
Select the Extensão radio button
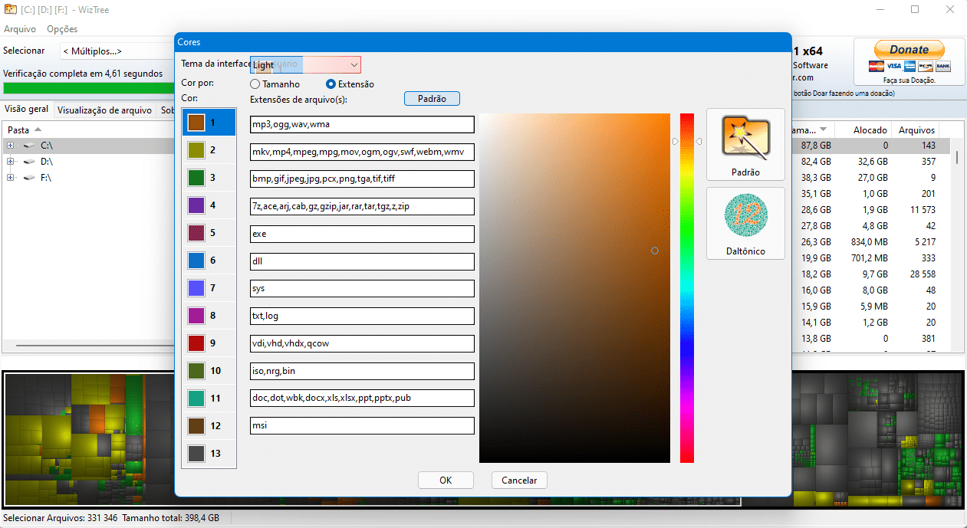click(x=331, y=84)
